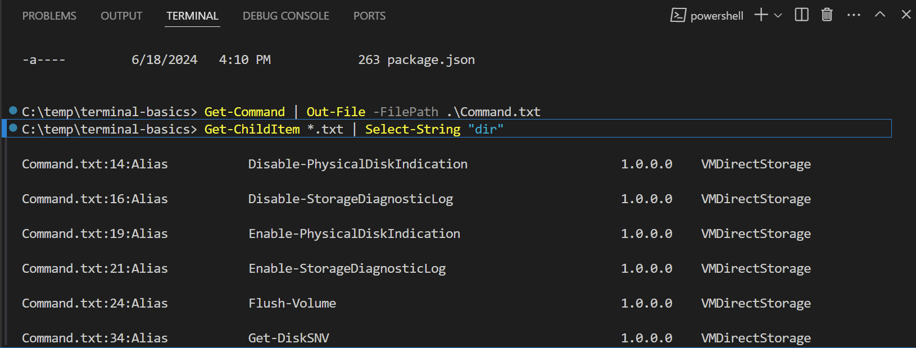Open the DEBUG CONSOLE tab
916x348 pixels.
pos(285,16)
